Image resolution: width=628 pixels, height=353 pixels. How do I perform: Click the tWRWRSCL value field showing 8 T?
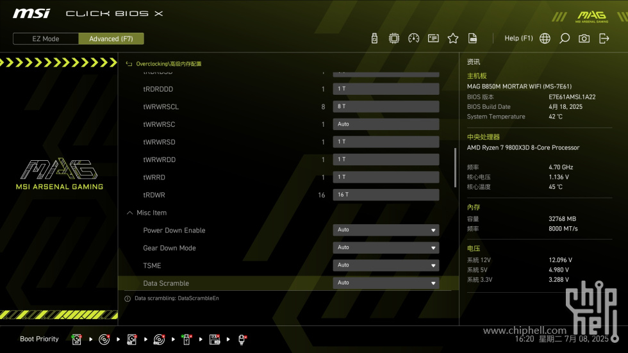tap(386, 106)
